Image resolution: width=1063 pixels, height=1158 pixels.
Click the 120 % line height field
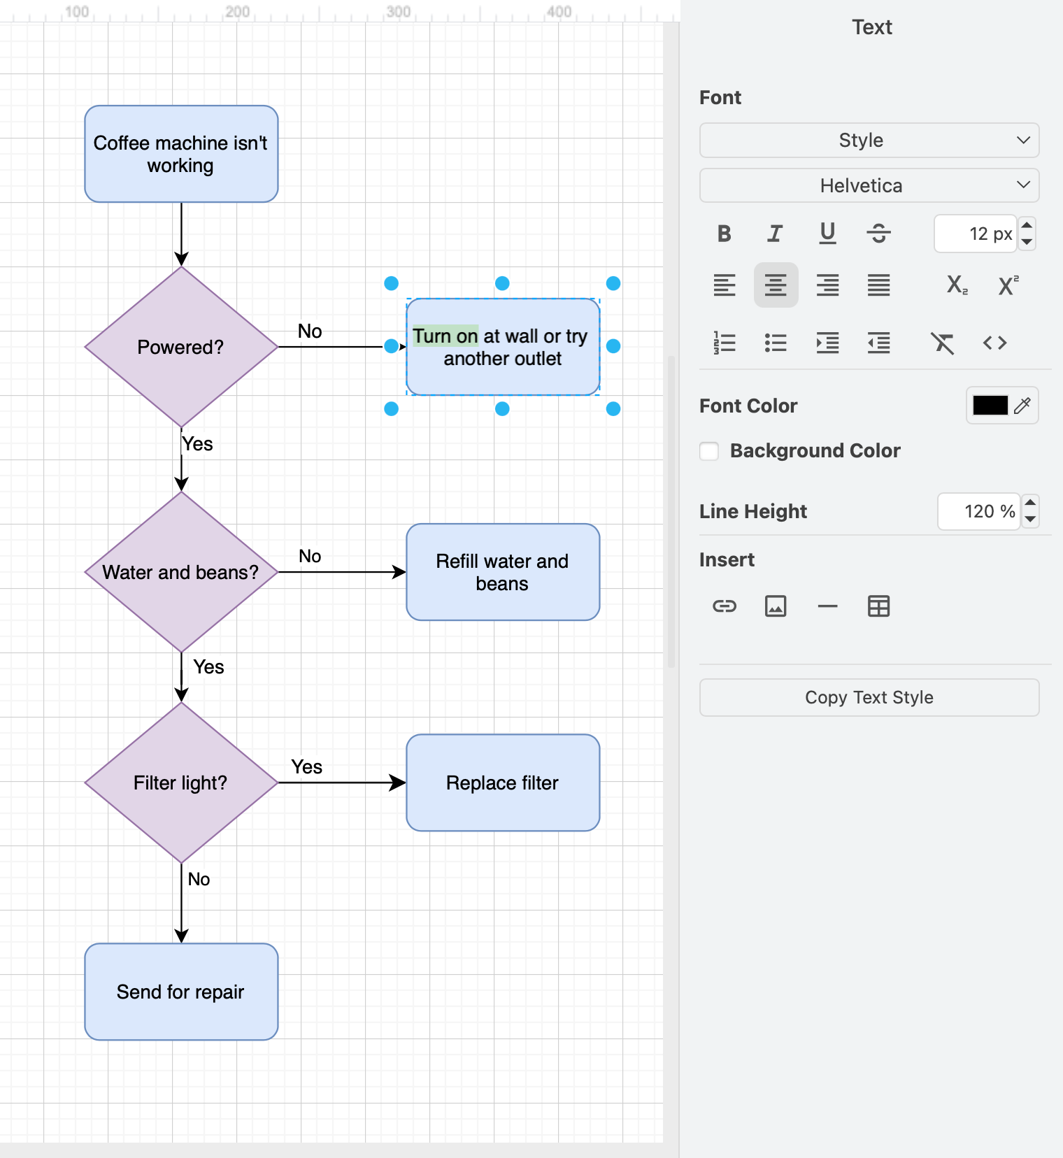(x=979, y=511)
